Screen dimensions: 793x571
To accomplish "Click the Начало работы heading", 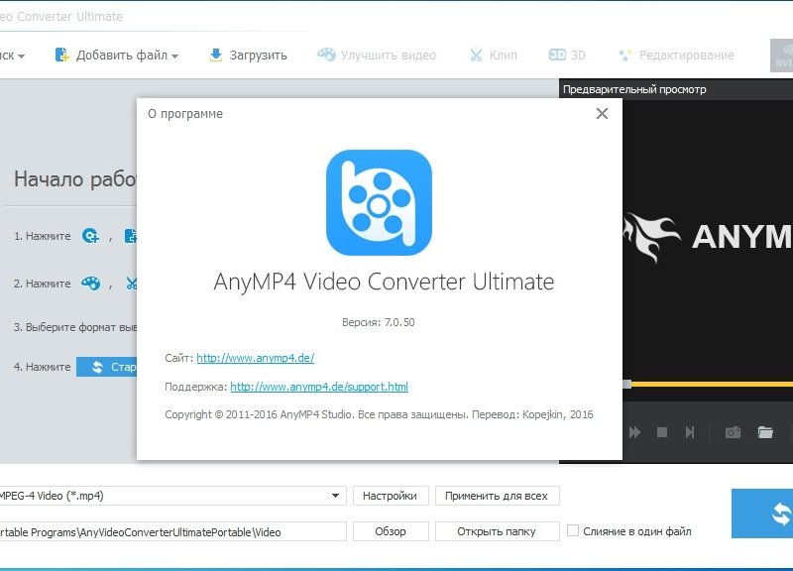I will pos(75,179).
